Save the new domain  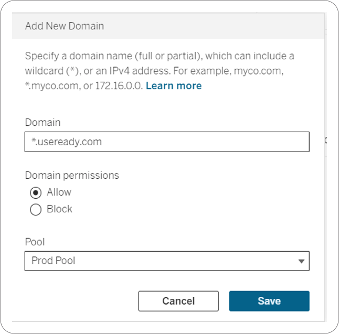tap(269, 301)
